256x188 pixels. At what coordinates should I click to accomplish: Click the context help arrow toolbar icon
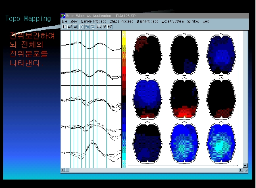110,27
